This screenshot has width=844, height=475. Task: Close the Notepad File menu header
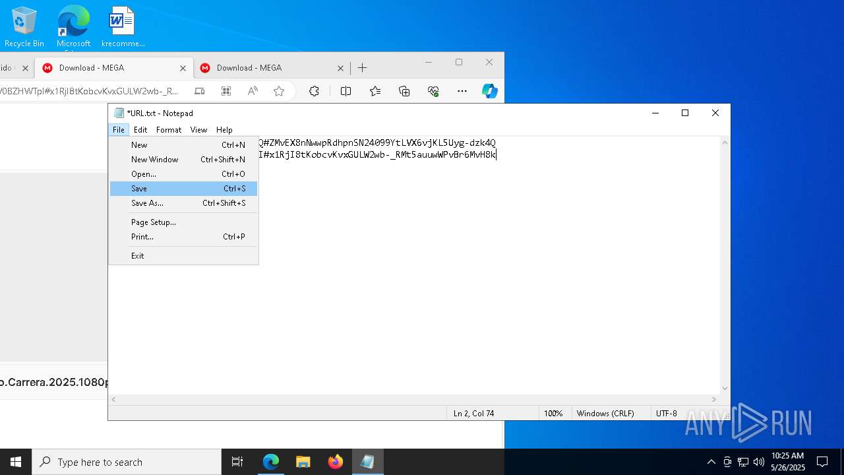coord(119,130)
